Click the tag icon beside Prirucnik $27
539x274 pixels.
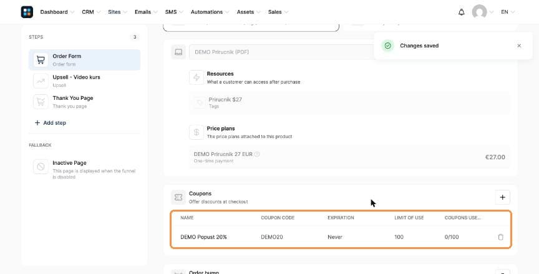[199, 102]
